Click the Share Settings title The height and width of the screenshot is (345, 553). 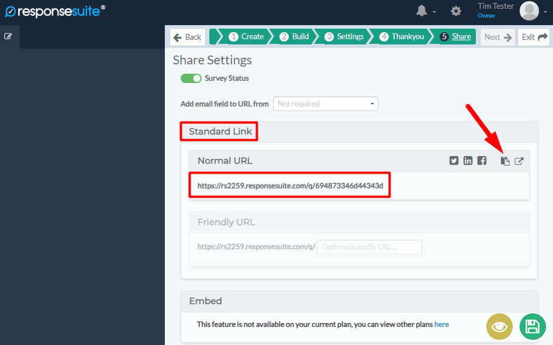tap(212, 60)
